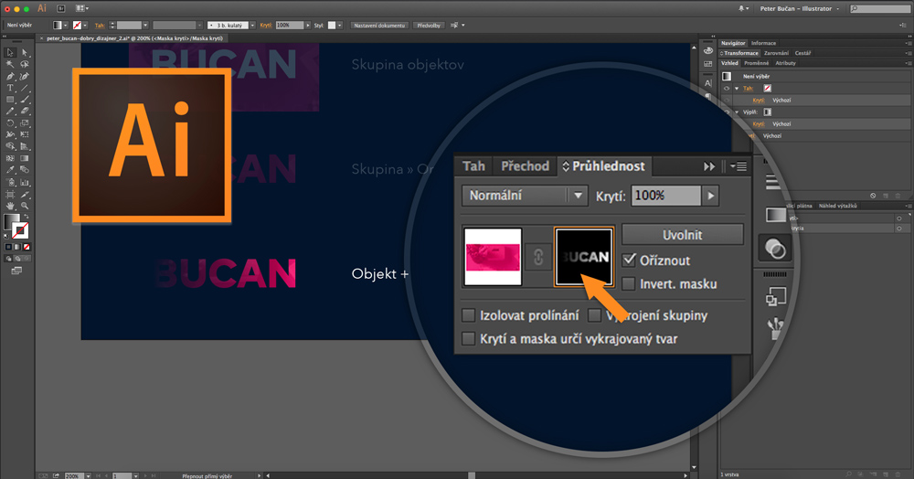Click the Tah color swatch in Vzhled panel
Viewport: 914px width, 479px height.
tap(767, 89)
